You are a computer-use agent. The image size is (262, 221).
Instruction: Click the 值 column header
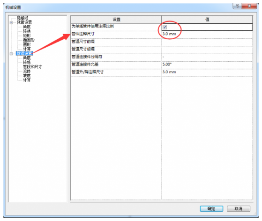tap(207, 20)
